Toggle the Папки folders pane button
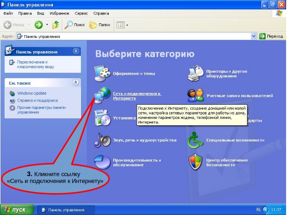This screenshot has height=215, width=287. (100, 25)
